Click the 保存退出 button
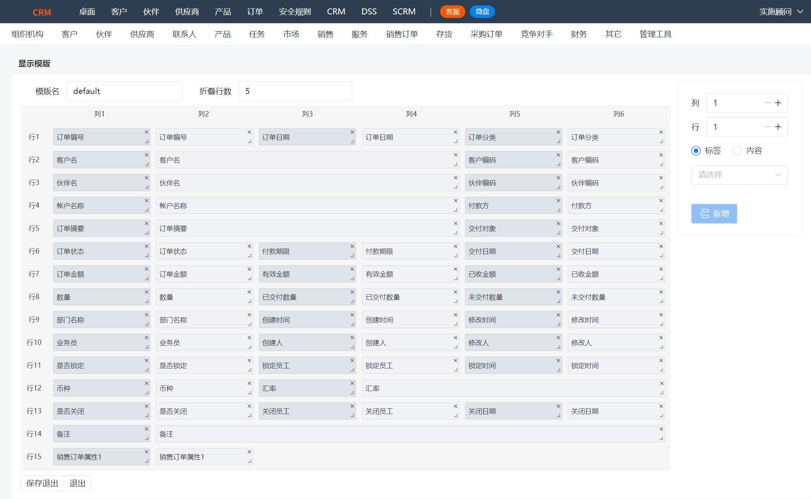The width and height of the screenshot is (811, 499). click(42, 483)
